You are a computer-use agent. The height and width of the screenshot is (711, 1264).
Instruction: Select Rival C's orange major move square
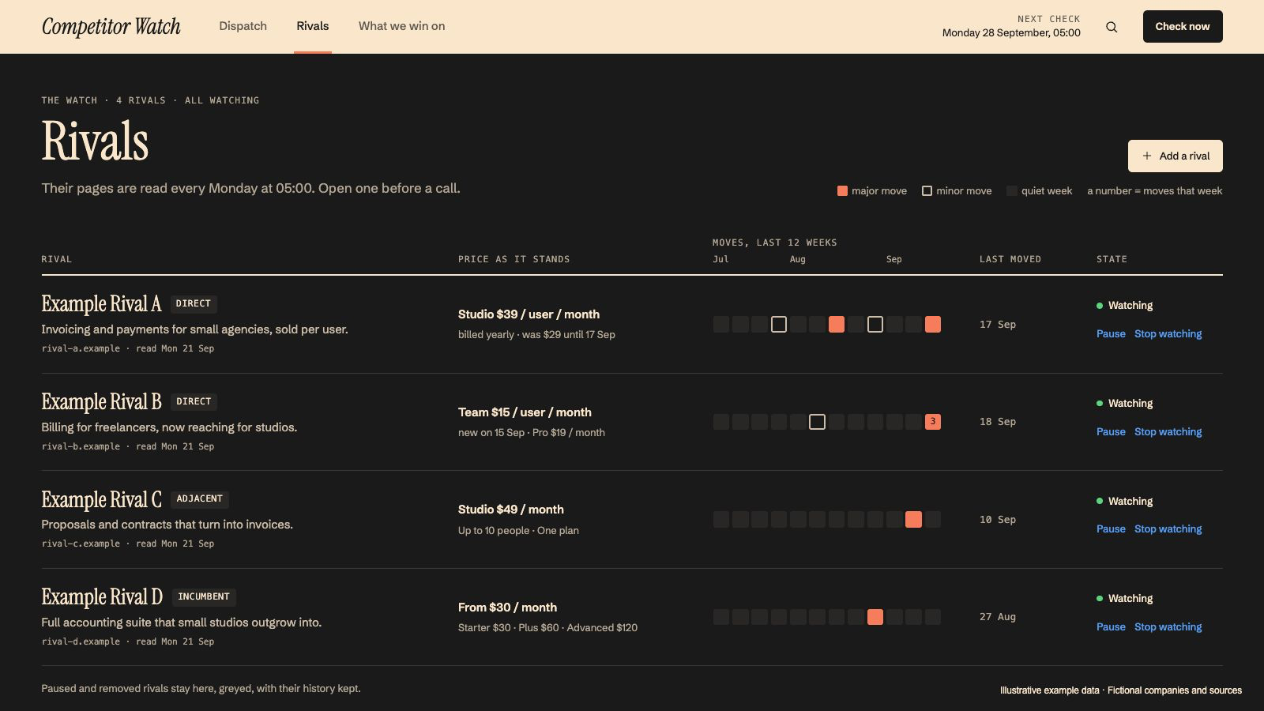[914, 520]
